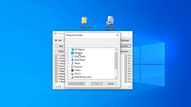Viewport: 191px width, 107px height.
Task: Uncheck contact 2: Noma checkbox
Action: click(56, 58)
